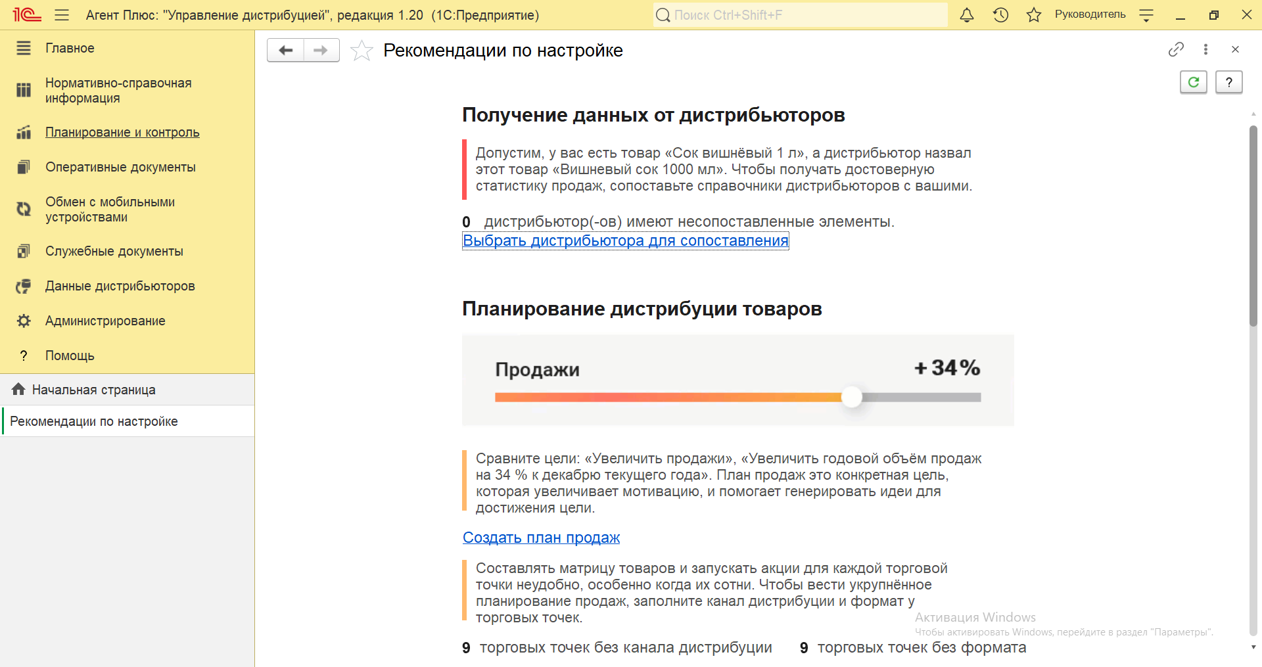Open Оперативные документы section
The height and width of the screenshot is (667, 1262).
coord(120,167)
